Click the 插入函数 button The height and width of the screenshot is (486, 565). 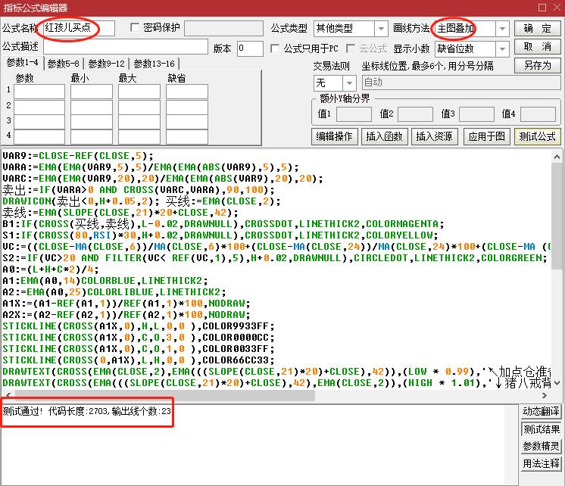click(385, 136)
